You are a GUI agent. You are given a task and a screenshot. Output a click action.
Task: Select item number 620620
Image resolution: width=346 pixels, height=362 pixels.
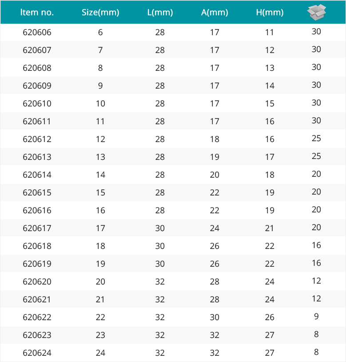click(37, 281)
